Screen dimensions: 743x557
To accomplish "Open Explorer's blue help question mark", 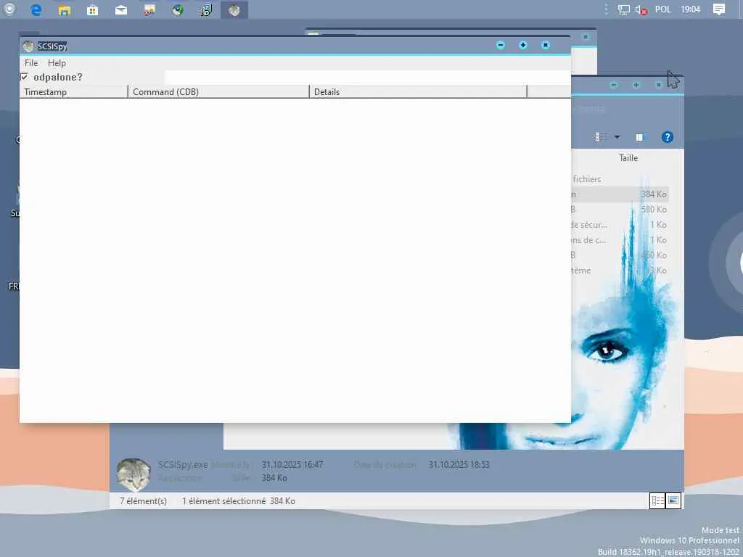I will [x=668, y=137].
